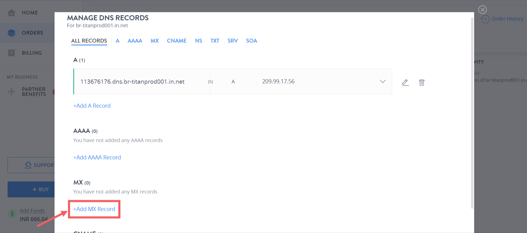This screenshot has height=233, width=527.
Task: Click the 'A (1)' section heading
Action: (x=79, y=60)
